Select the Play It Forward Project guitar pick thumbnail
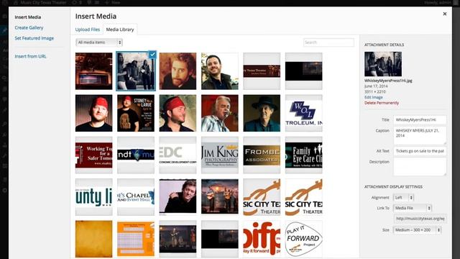Viewport: 460px width, 259px height. point(303,239)
